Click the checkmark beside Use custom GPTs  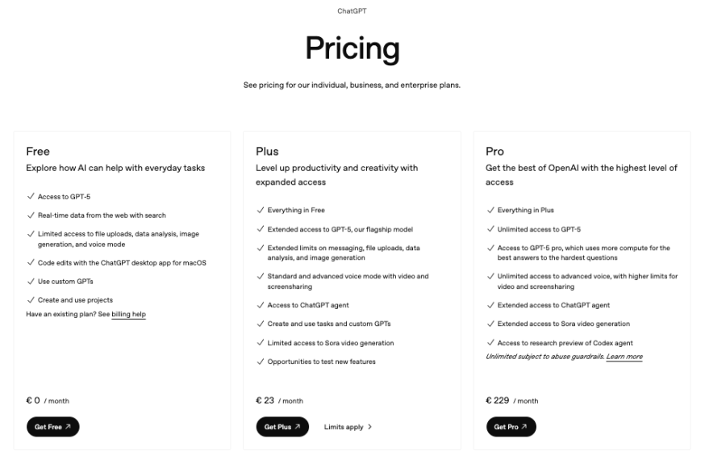[31, 282]
